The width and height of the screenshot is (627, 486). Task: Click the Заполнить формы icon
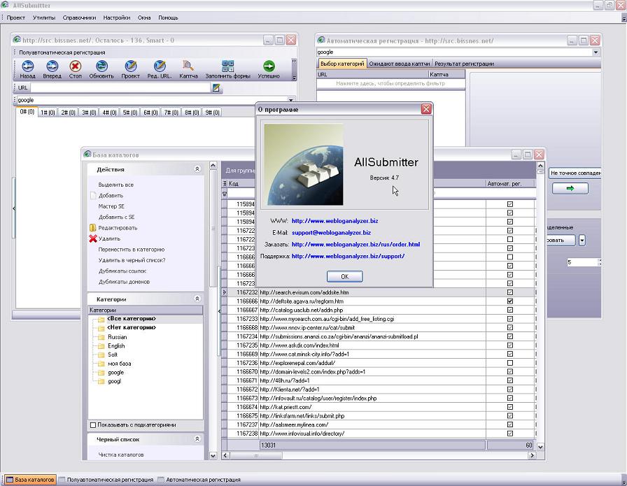click(227, 66)
